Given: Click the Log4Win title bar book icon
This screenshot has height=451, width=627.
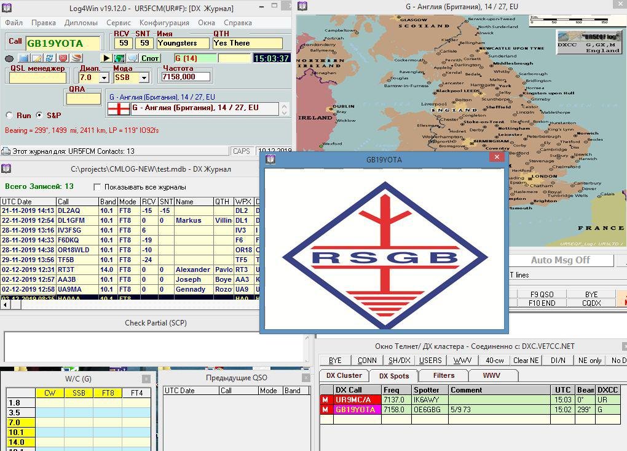Looking at the screenshot, I should coord(6,7).
